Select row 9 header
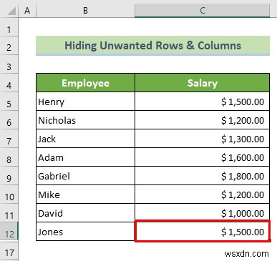 tap(9, 176)
